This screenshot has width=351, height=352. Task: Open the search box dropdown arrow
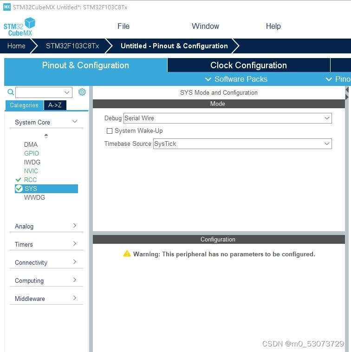[67, 92]
